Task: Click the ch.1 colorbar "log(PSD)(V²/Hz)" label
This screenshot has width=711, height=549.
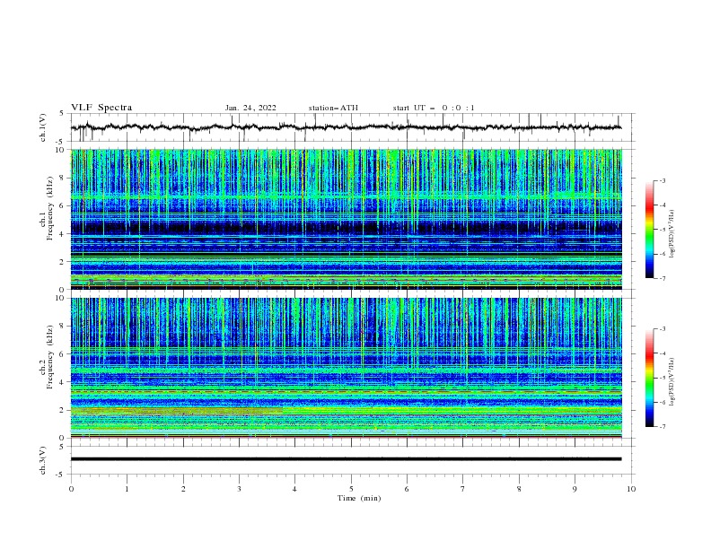Action: 671,234
